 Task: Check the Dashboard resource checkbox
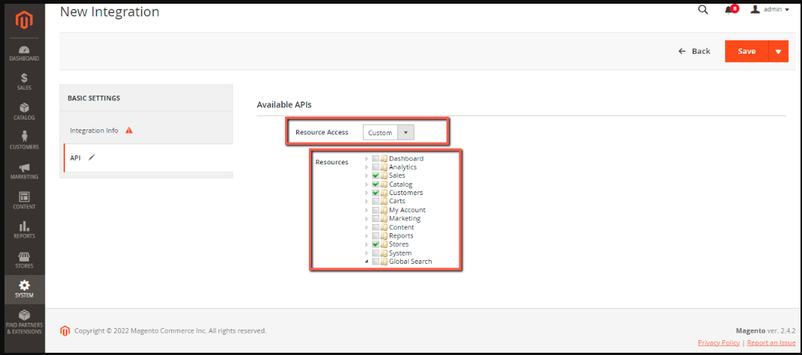tap(376, 159)
